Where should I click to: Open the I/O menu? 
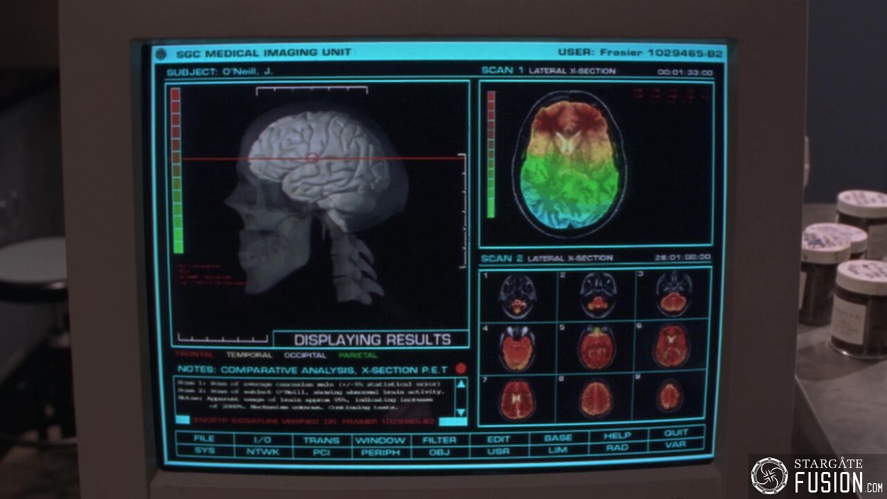click(x=263, y=439)
